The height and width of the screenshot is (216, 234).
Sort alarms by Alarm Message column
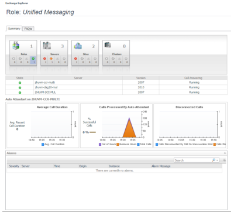click(161, 166)
